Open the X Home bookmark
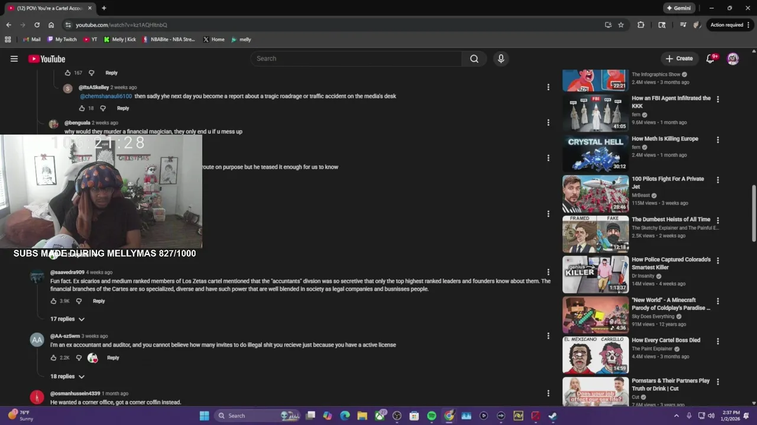757x425 pixels. 213,40
